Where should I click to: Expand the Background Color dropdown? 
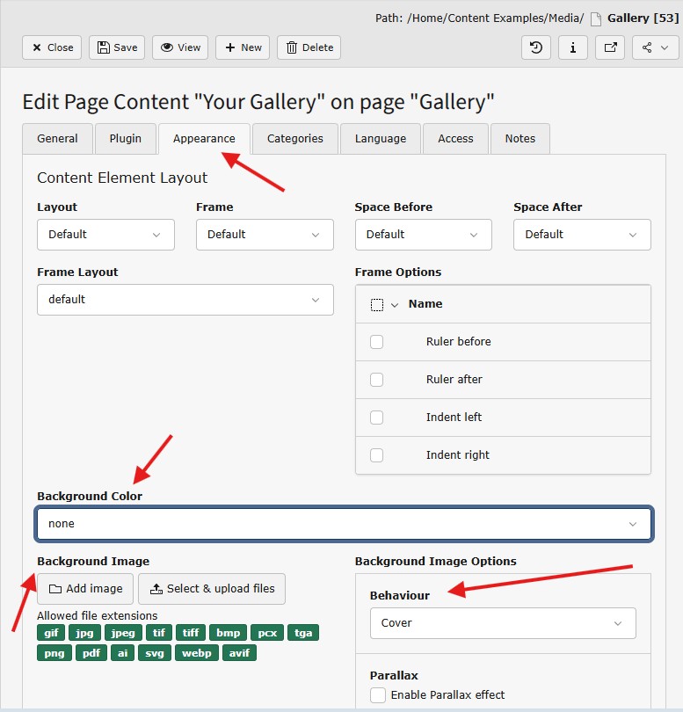tap(344, 524)
